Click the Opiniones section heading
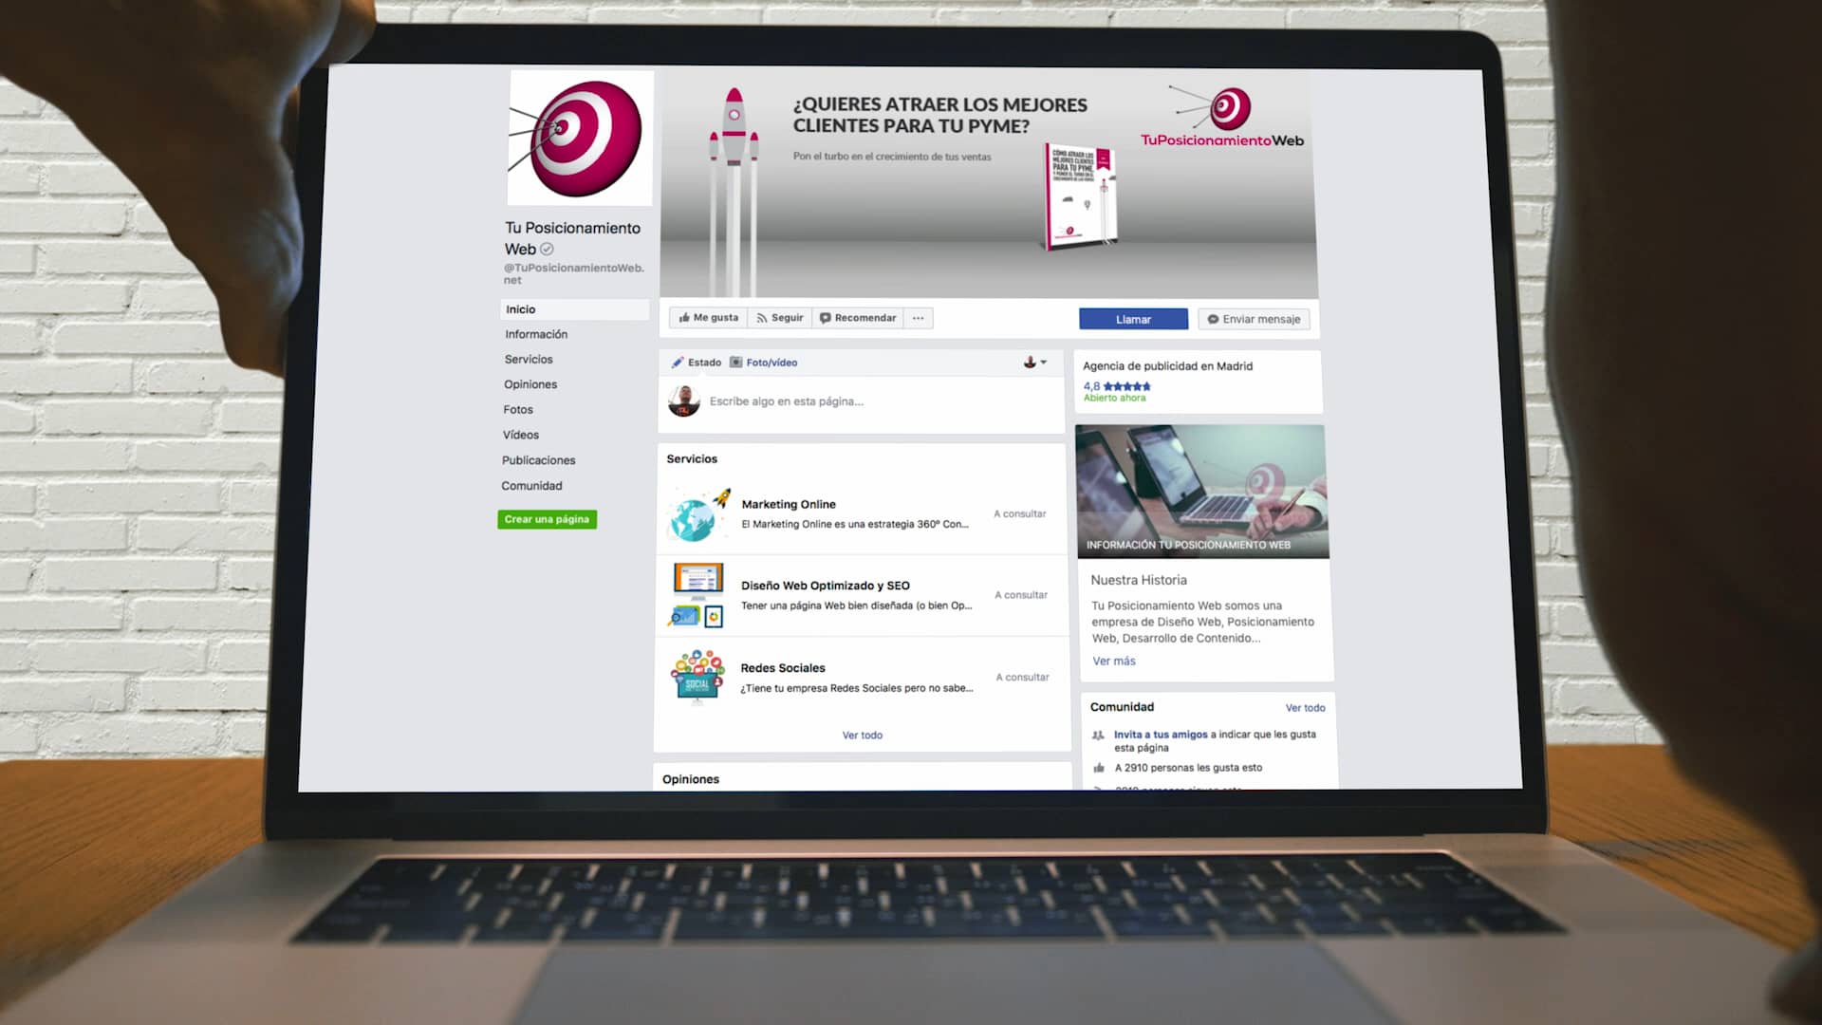 (x=691, y=779)
